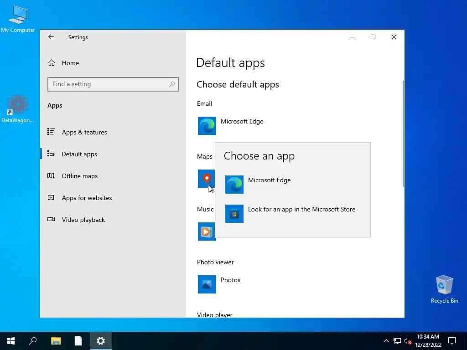Open taskbar search
This screenshot has width=467, height=350.
click(33, 341)
